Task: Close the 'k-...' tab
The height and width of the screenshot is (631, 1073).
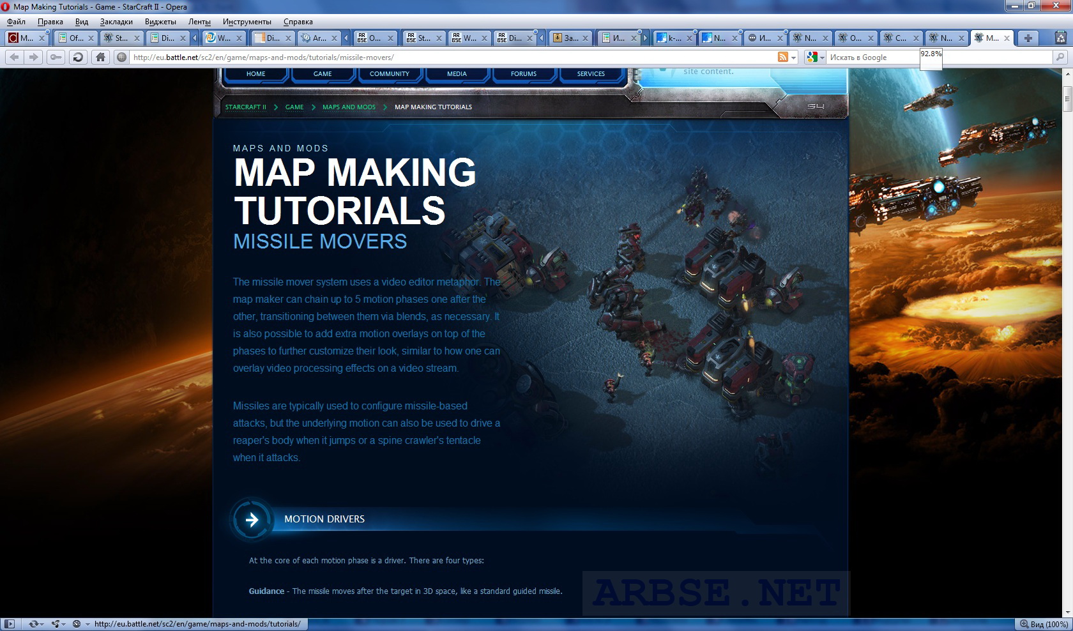Action: click(x=689, y=38)
